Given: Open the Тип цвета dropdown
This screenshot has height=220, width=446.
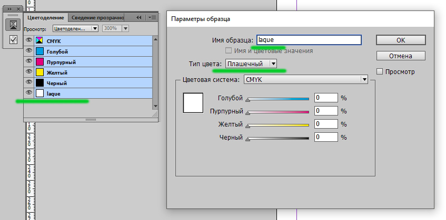Looking at the screenshot, I should click(251, 64).
